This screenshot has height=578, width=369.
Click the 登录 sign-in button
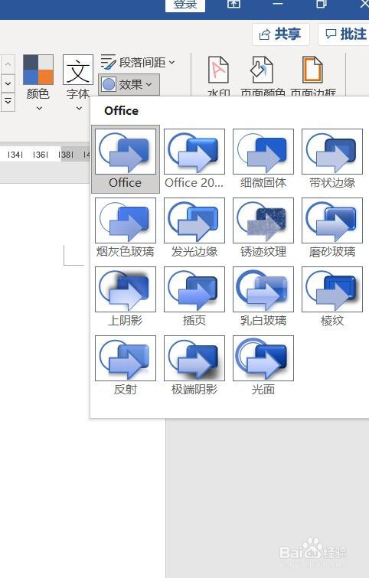[185, 5]
